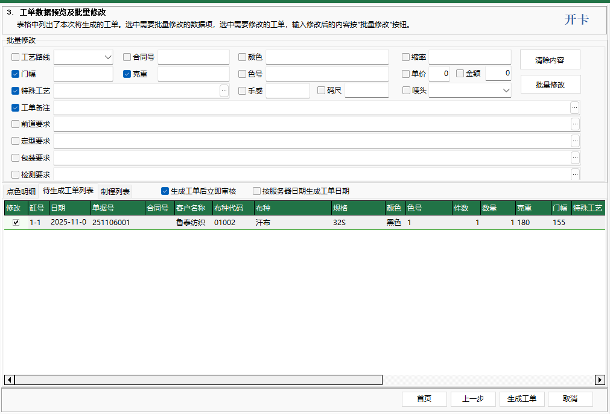
Task: Click the right arrow of the horizontal scrollbar
Action: 600,380
